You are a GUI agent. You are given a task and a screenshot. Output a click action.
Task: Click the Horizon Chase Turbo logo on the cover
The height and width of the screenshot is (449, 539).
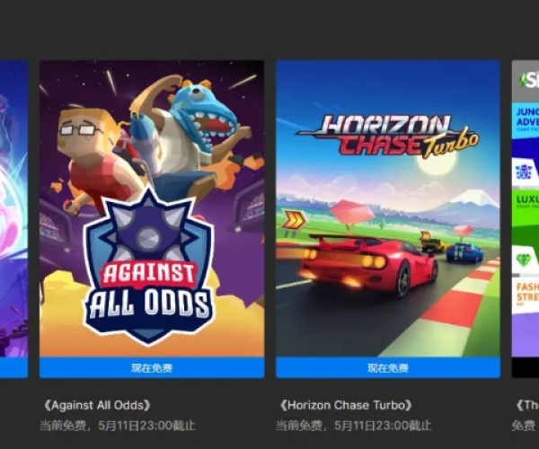point(387,136)
